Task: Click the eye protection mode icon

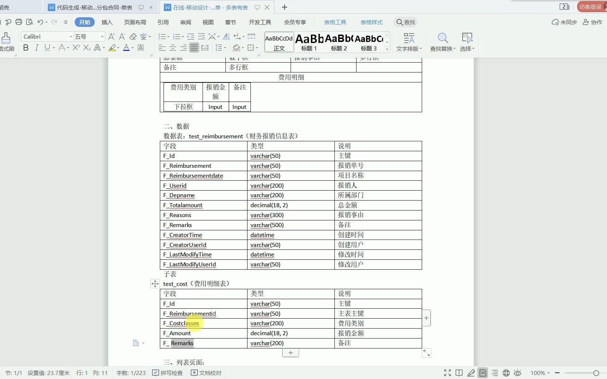Action: coord(517,373)
